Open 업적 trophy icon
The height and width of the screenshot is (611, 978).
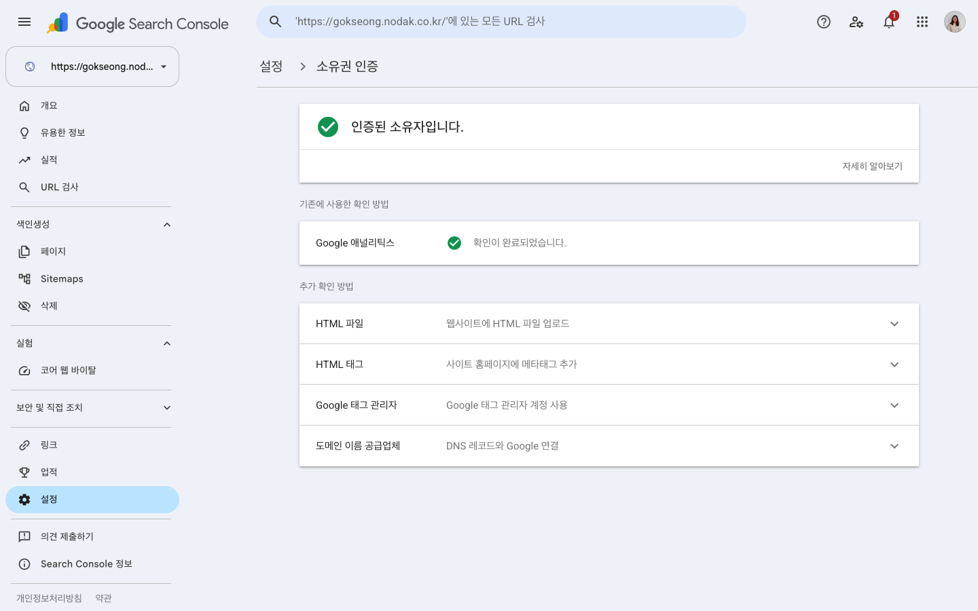point(24,473)
